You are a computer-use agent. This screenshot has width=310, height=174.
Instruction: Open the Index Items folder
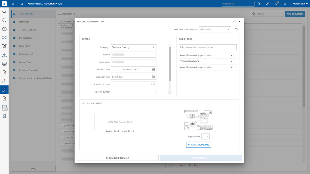33,46
